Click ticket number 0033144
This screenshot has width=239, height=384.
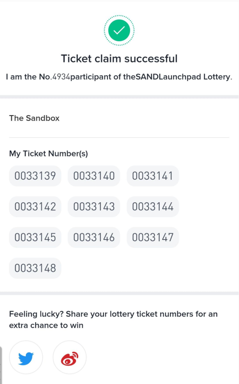click(x=153, y=207)
